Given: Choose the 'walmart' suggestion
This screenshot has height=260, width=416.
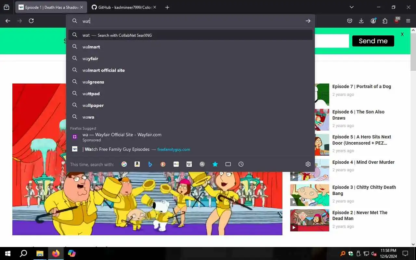Looking at the screenshot, I should click(190, 47).
